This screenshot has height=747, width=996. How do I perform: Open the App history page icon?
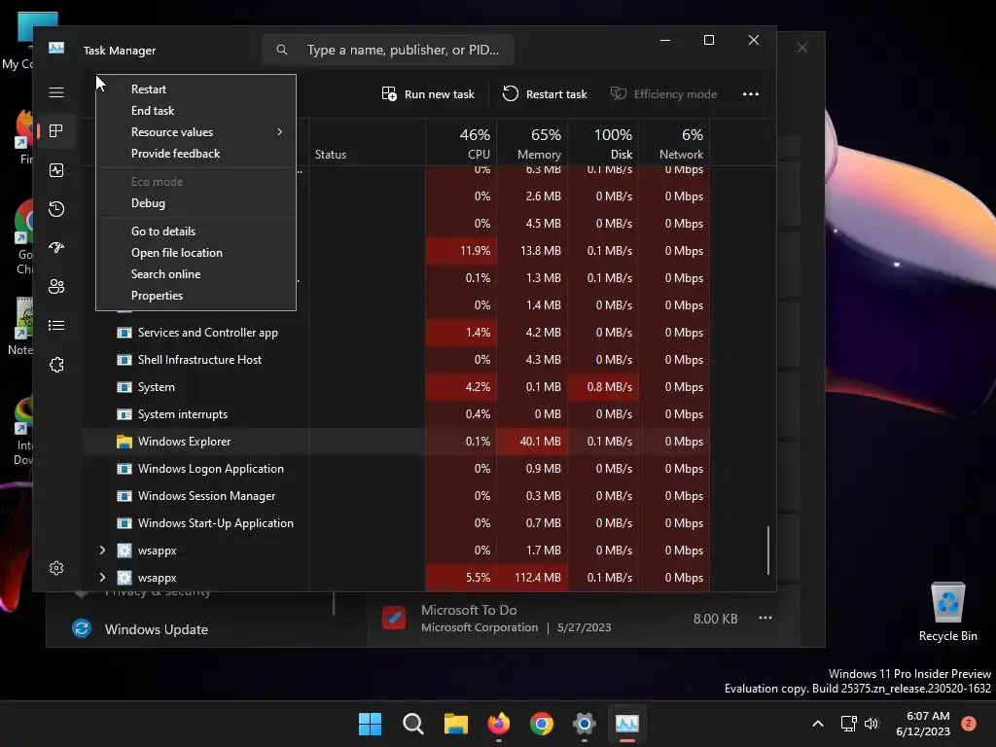(x=55, y=209)
